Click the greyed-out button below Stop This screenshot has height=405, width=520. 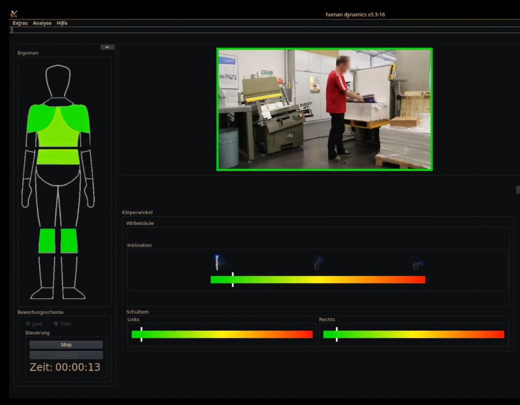click(66, 355)
